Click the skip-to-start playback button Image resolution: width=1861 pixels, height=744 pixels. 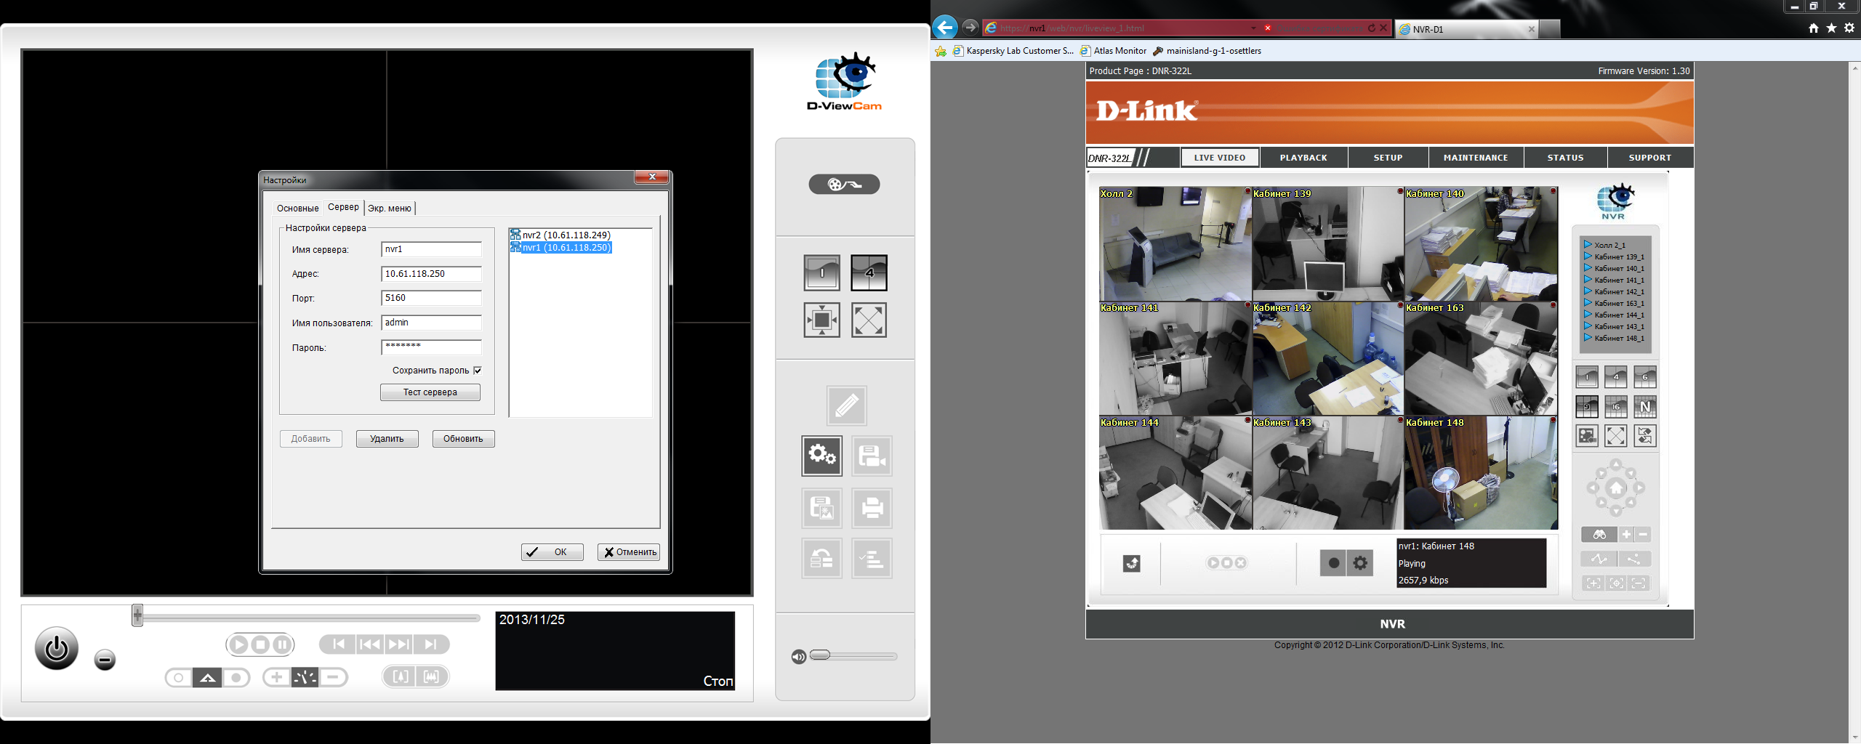[339, 644]
